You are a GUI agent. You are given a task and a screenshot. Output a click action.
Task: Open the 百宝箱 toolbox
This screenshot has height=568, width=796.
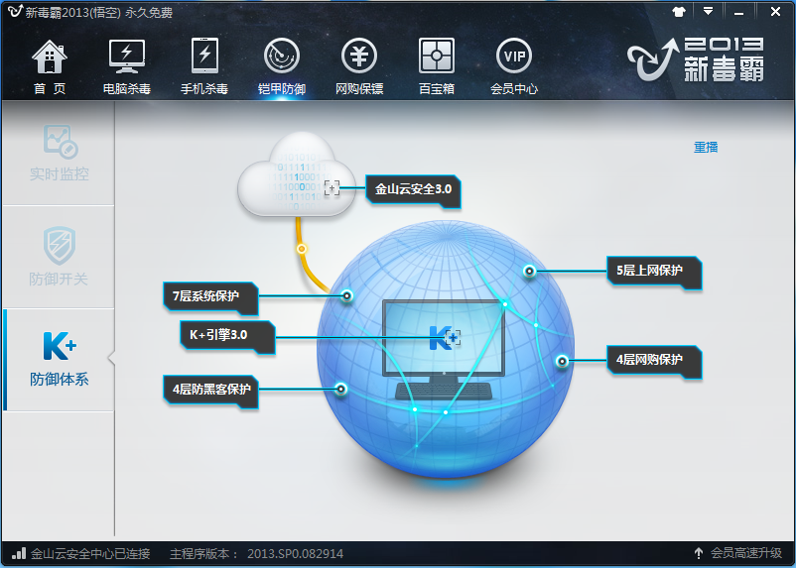[437, 66]
